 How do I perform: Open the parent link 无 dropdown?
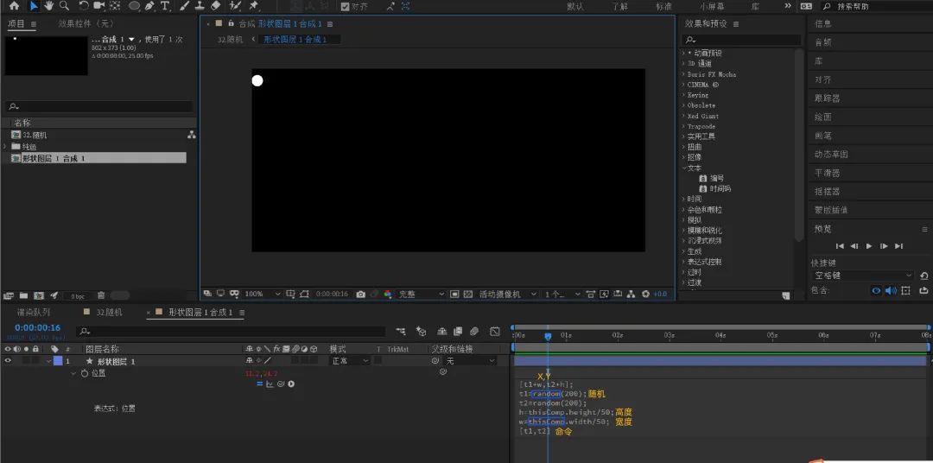pyautogui.click(x=470, y=361)
